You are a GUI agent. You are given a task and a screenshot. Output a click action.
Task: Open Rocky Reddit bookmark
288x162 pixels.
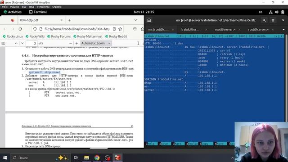(x=116, y=36)
